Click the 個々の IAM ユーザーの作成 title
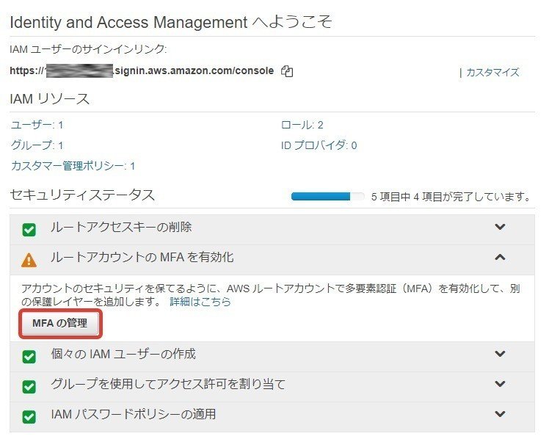This screenshot has width=549, height=439. [123, 354]
